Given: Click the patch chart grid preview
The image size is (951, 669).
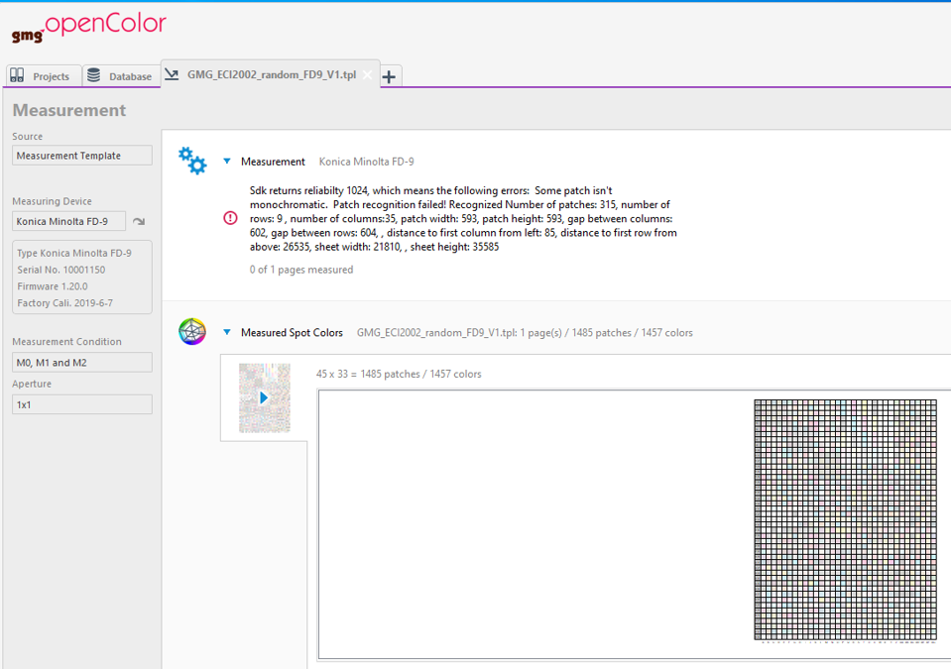Looking at the screenshot, I should 845,519.
